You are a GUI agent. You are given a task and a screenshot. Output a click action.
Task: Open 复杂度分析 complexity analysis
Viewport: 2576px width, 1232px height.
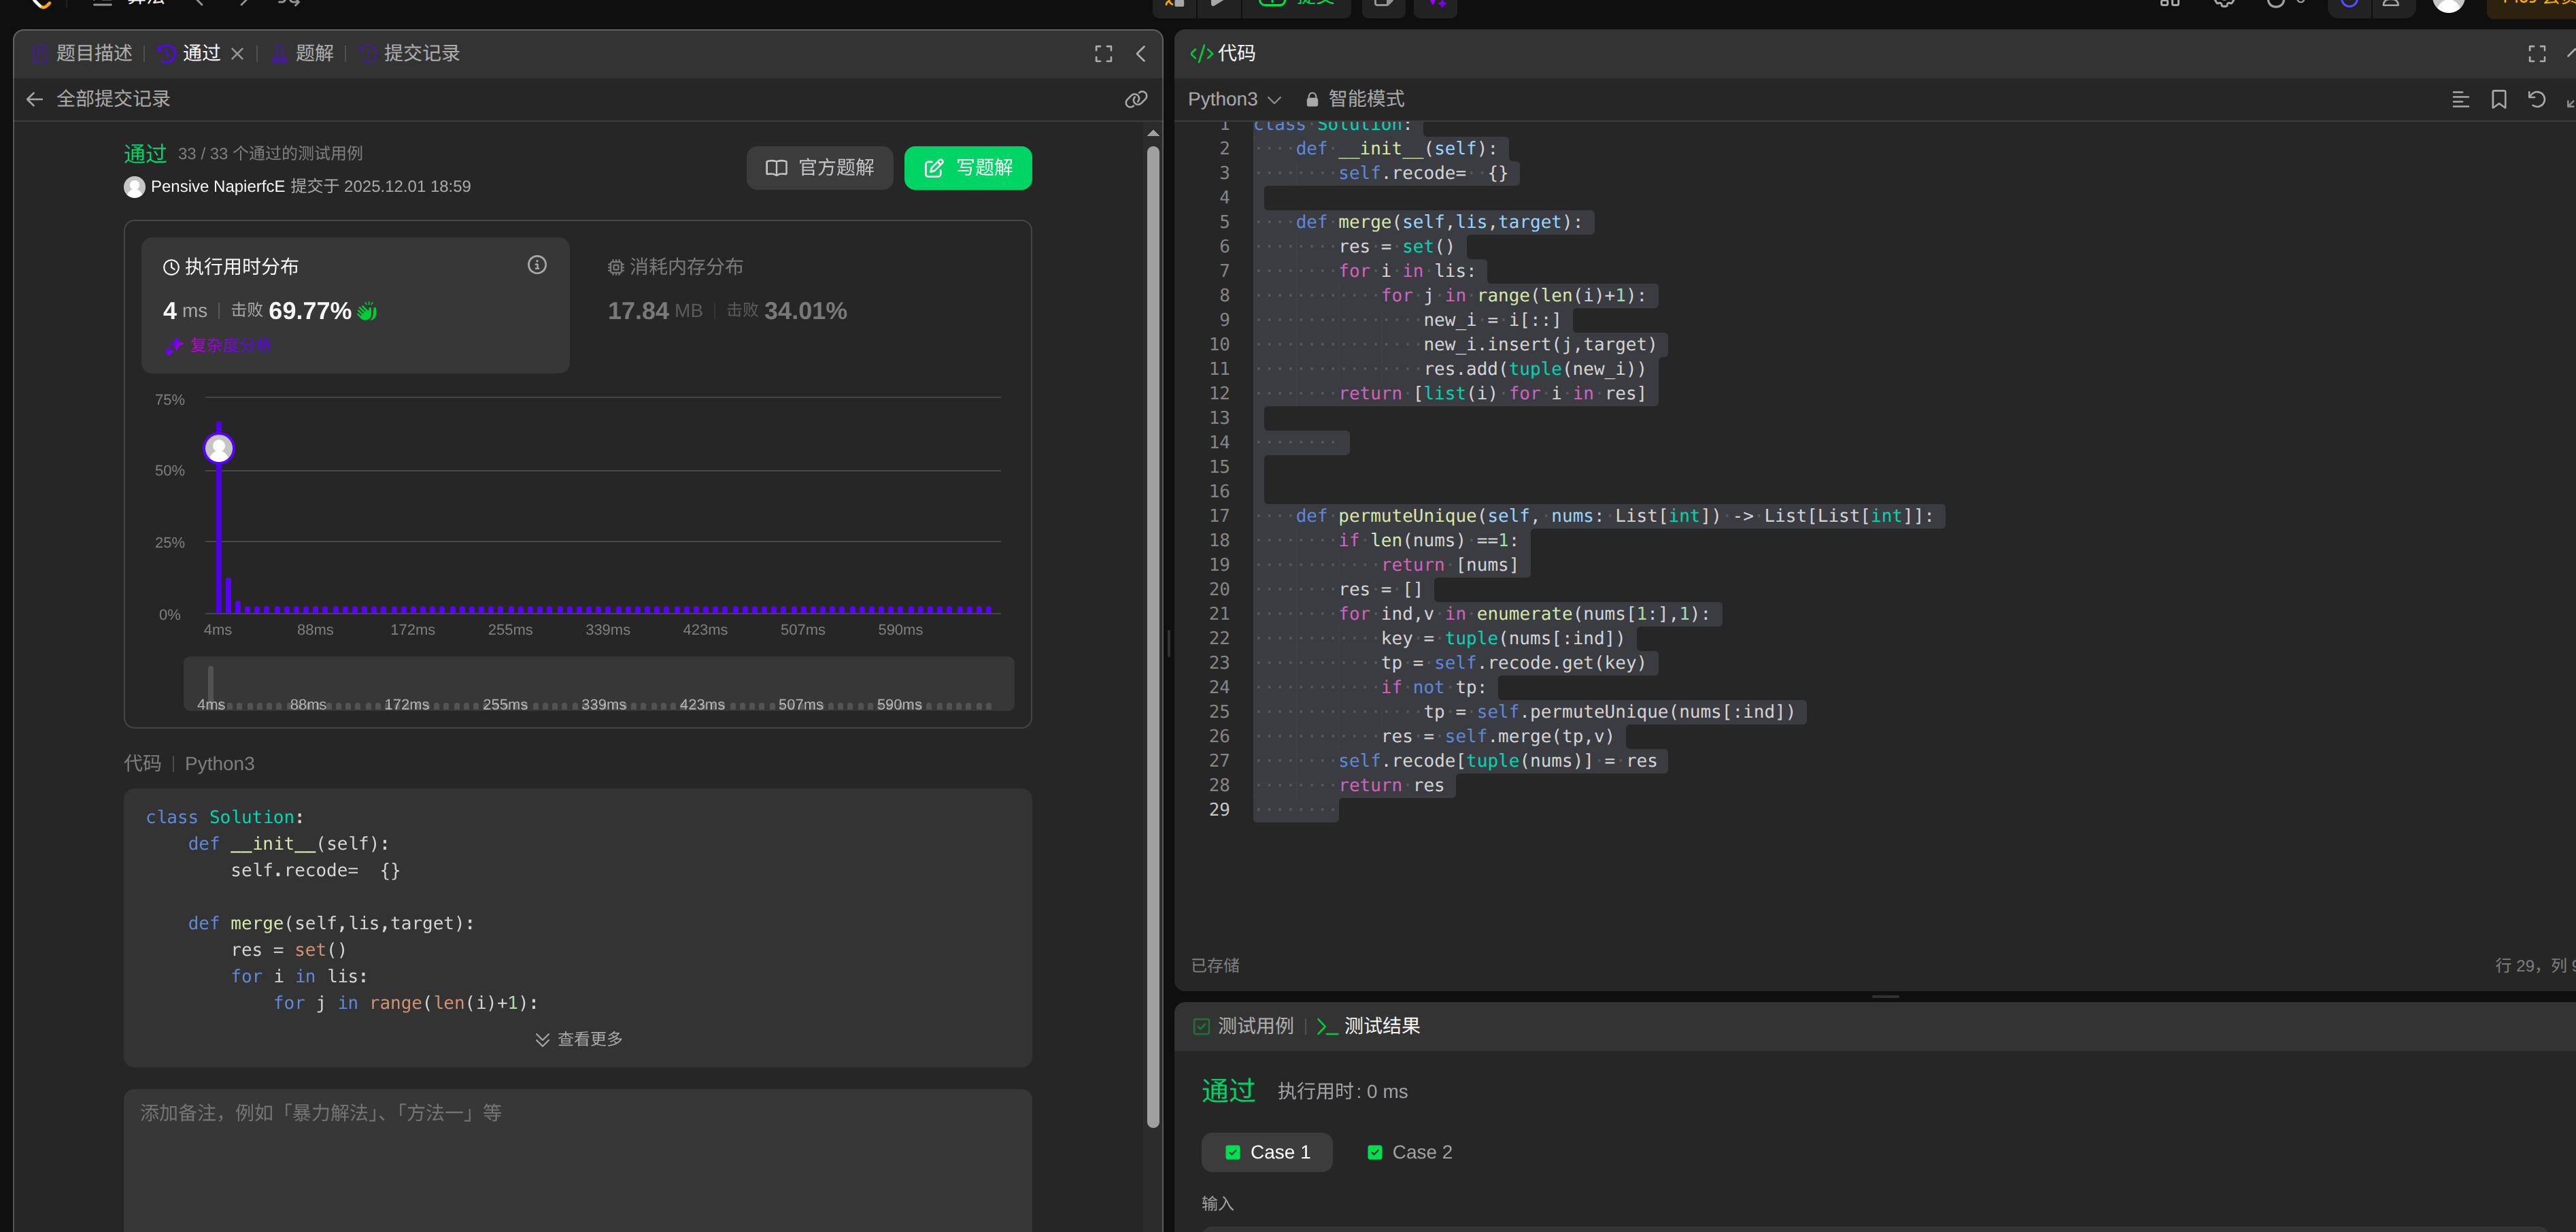tap(219, 345)
